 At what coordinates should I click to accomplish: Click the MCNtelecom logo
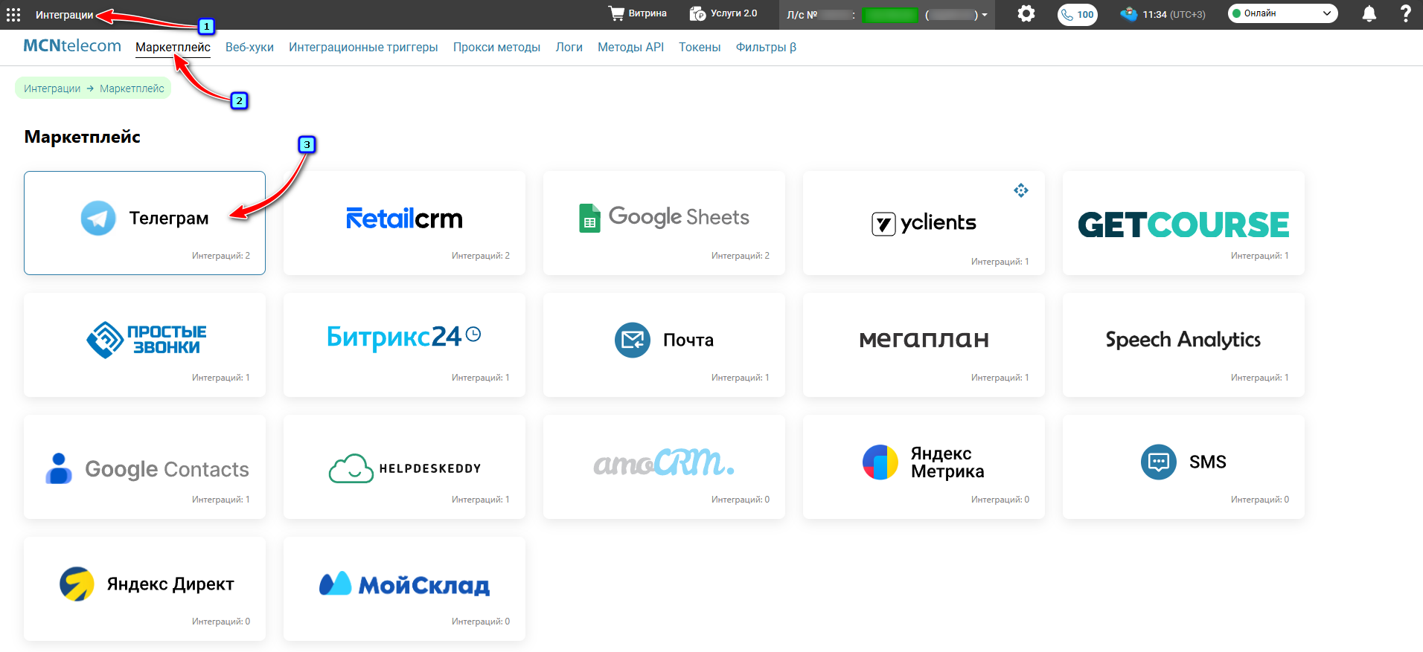(x=72, y=45)
